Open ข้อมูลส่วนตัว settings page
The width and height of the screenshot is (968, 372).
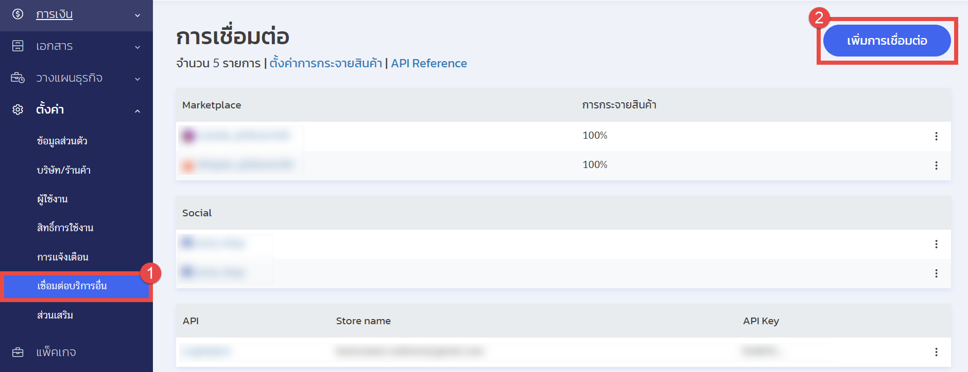click(62, 141)
